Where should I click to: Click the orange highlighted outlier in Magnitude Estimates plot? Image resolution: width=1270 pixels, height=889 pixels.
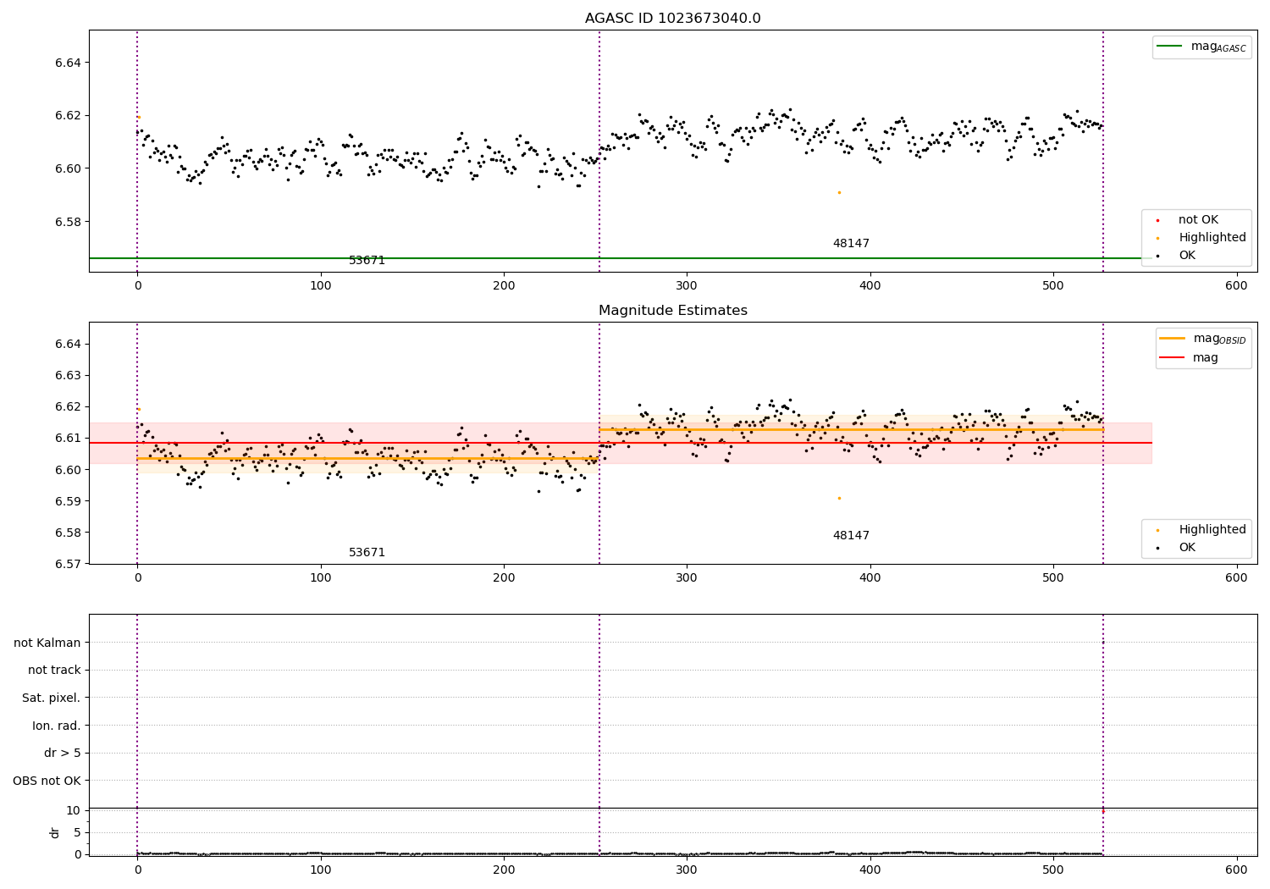pyautogui.click(x=839, y=498)
